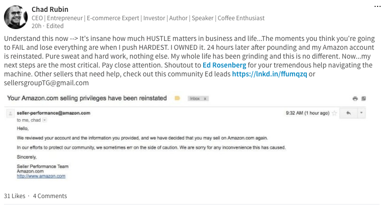
Task: Show recipient details dropdown next to chad
Action: pos(44,120)
